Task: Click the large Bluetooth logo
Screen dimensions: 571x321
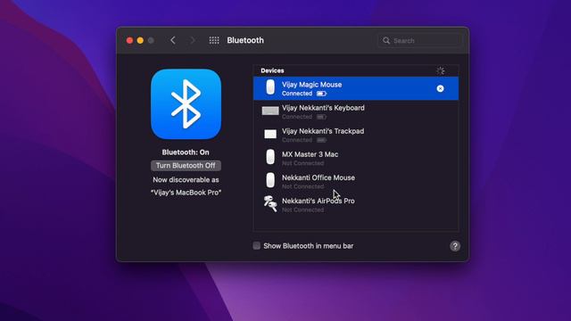Action: [x=186, y=104]
